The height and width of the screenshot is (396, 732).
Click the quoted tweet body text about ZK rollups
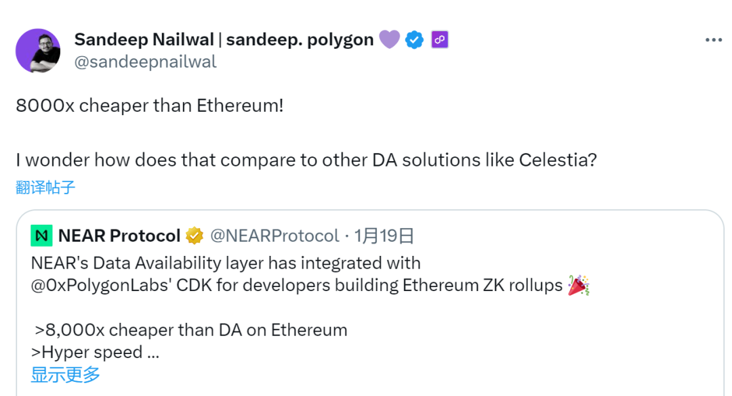click(x=271, y=274)
